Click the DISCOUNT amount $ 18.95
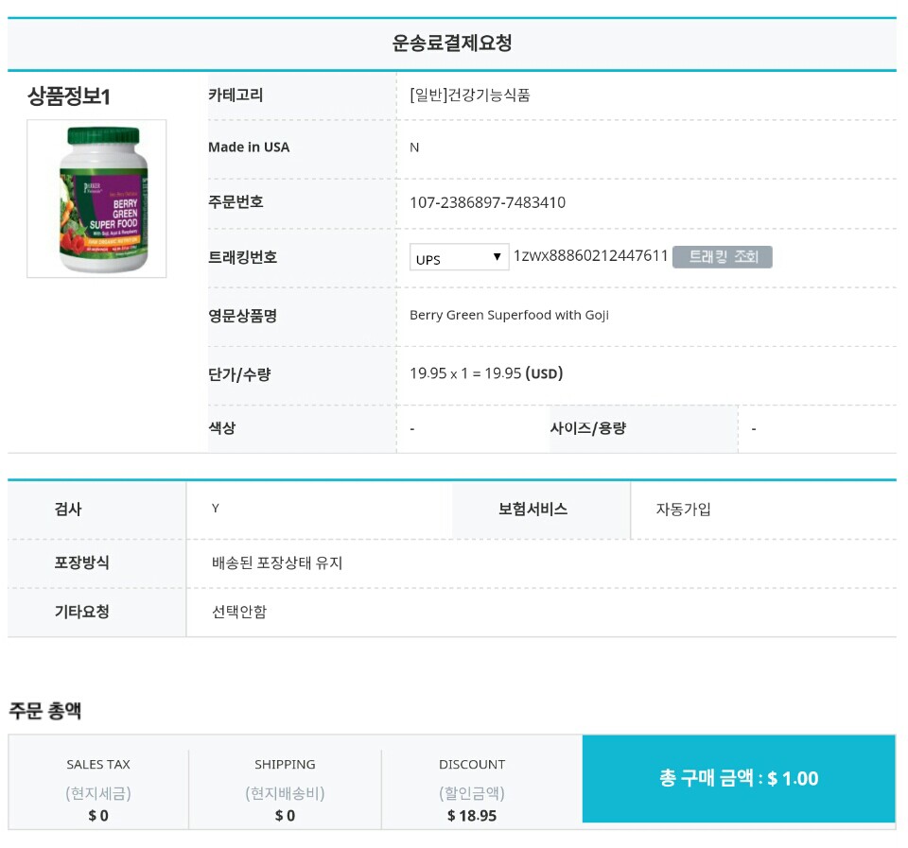 [472, 815]
